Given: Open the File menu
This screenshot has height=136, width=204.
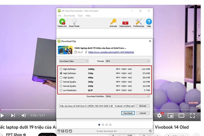Looking at the screenshot, I should [60, 16].
